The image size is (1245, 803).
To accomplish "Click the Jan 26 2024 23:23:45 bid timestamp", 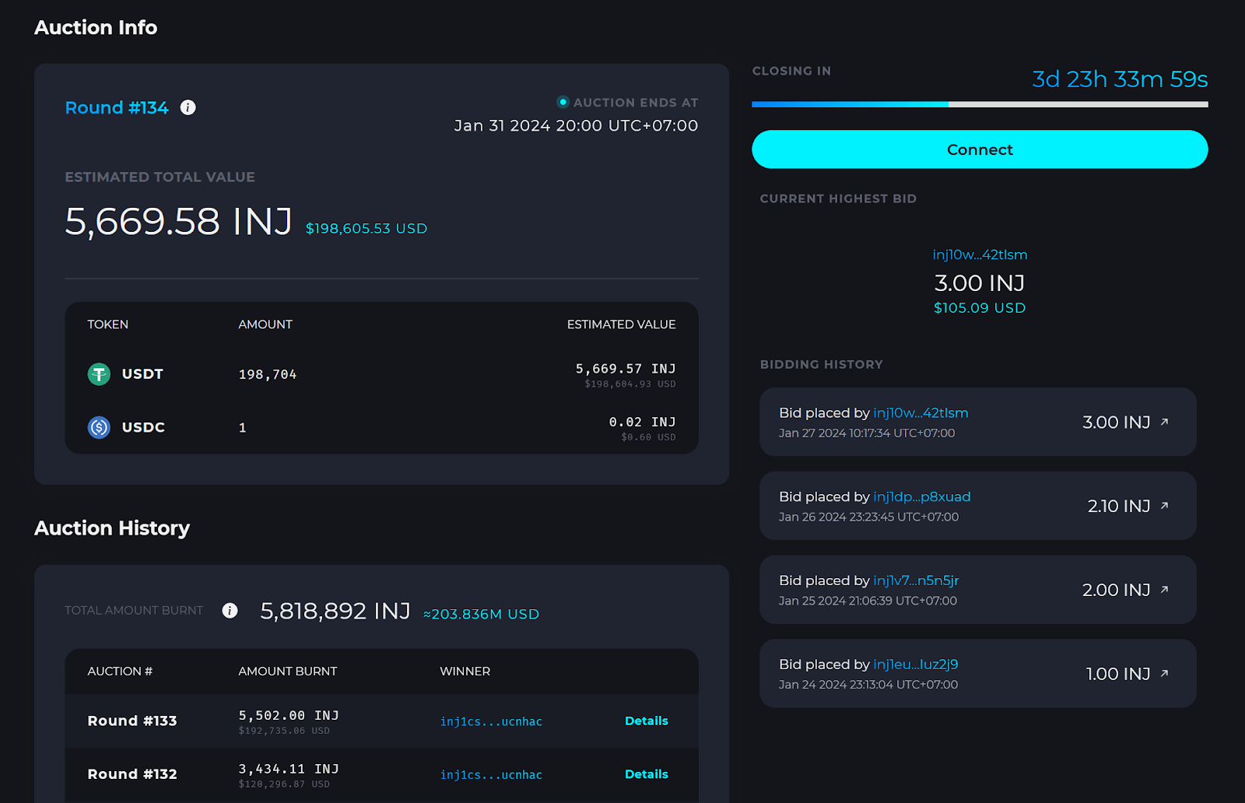I will (x=869, y=517).
